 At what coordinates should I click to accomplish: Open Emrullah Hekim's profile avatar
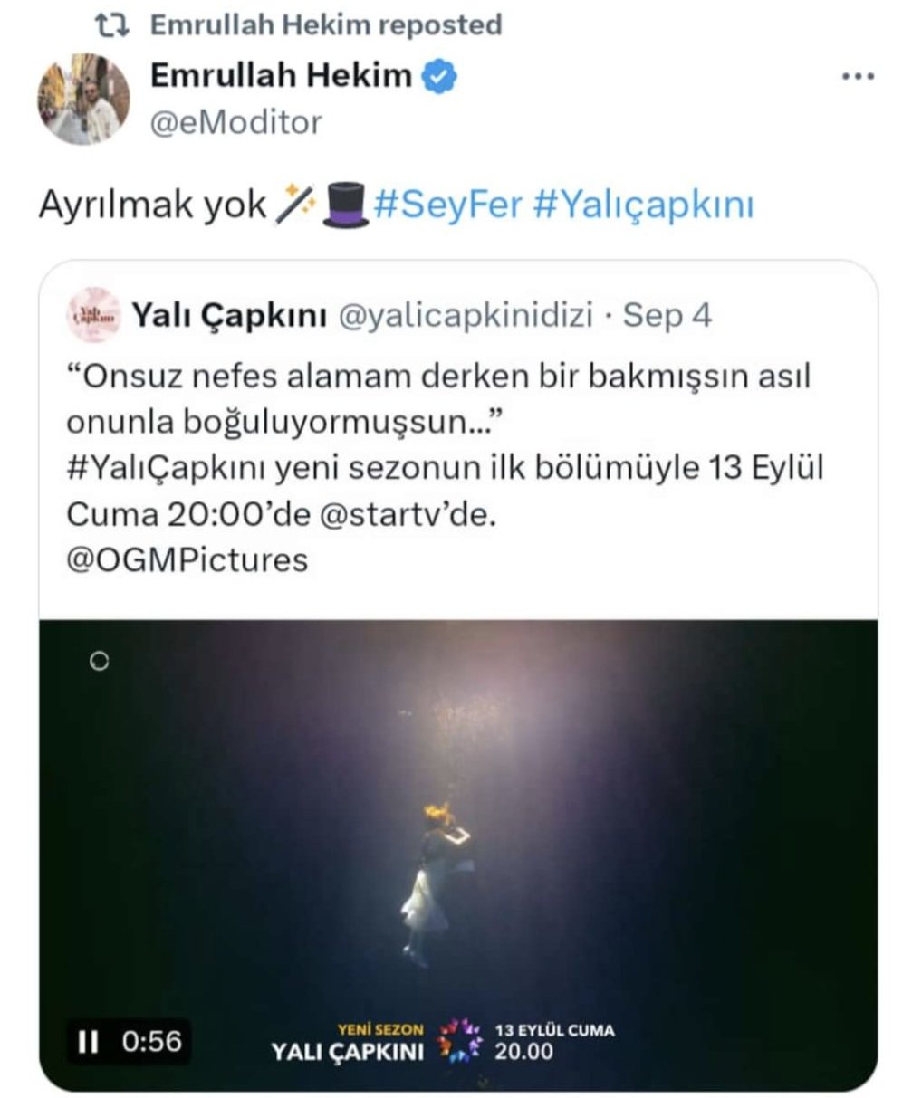tap(83, 99)
